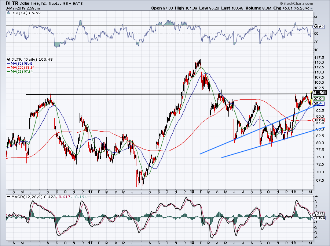This screenshot has width=330, height=246.
Task: Click the 'Chg +5.01 (+5.25%)' value
Action: point(291,8)
